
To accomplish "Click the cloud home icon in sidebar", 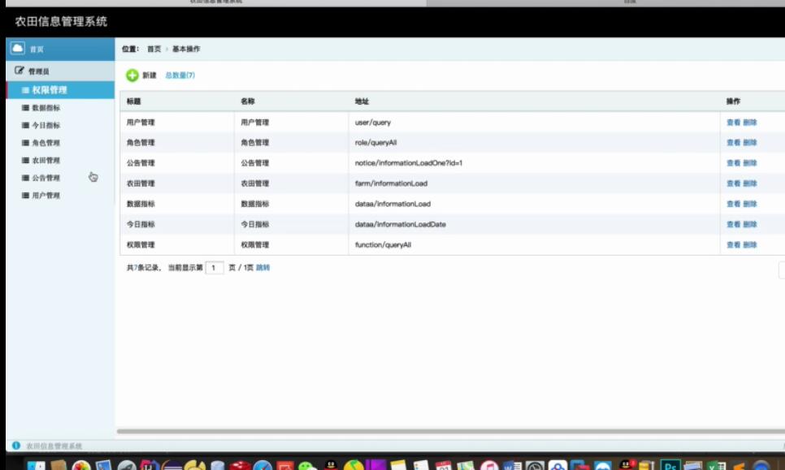I will pyautogui.click(x=18, y=49).
